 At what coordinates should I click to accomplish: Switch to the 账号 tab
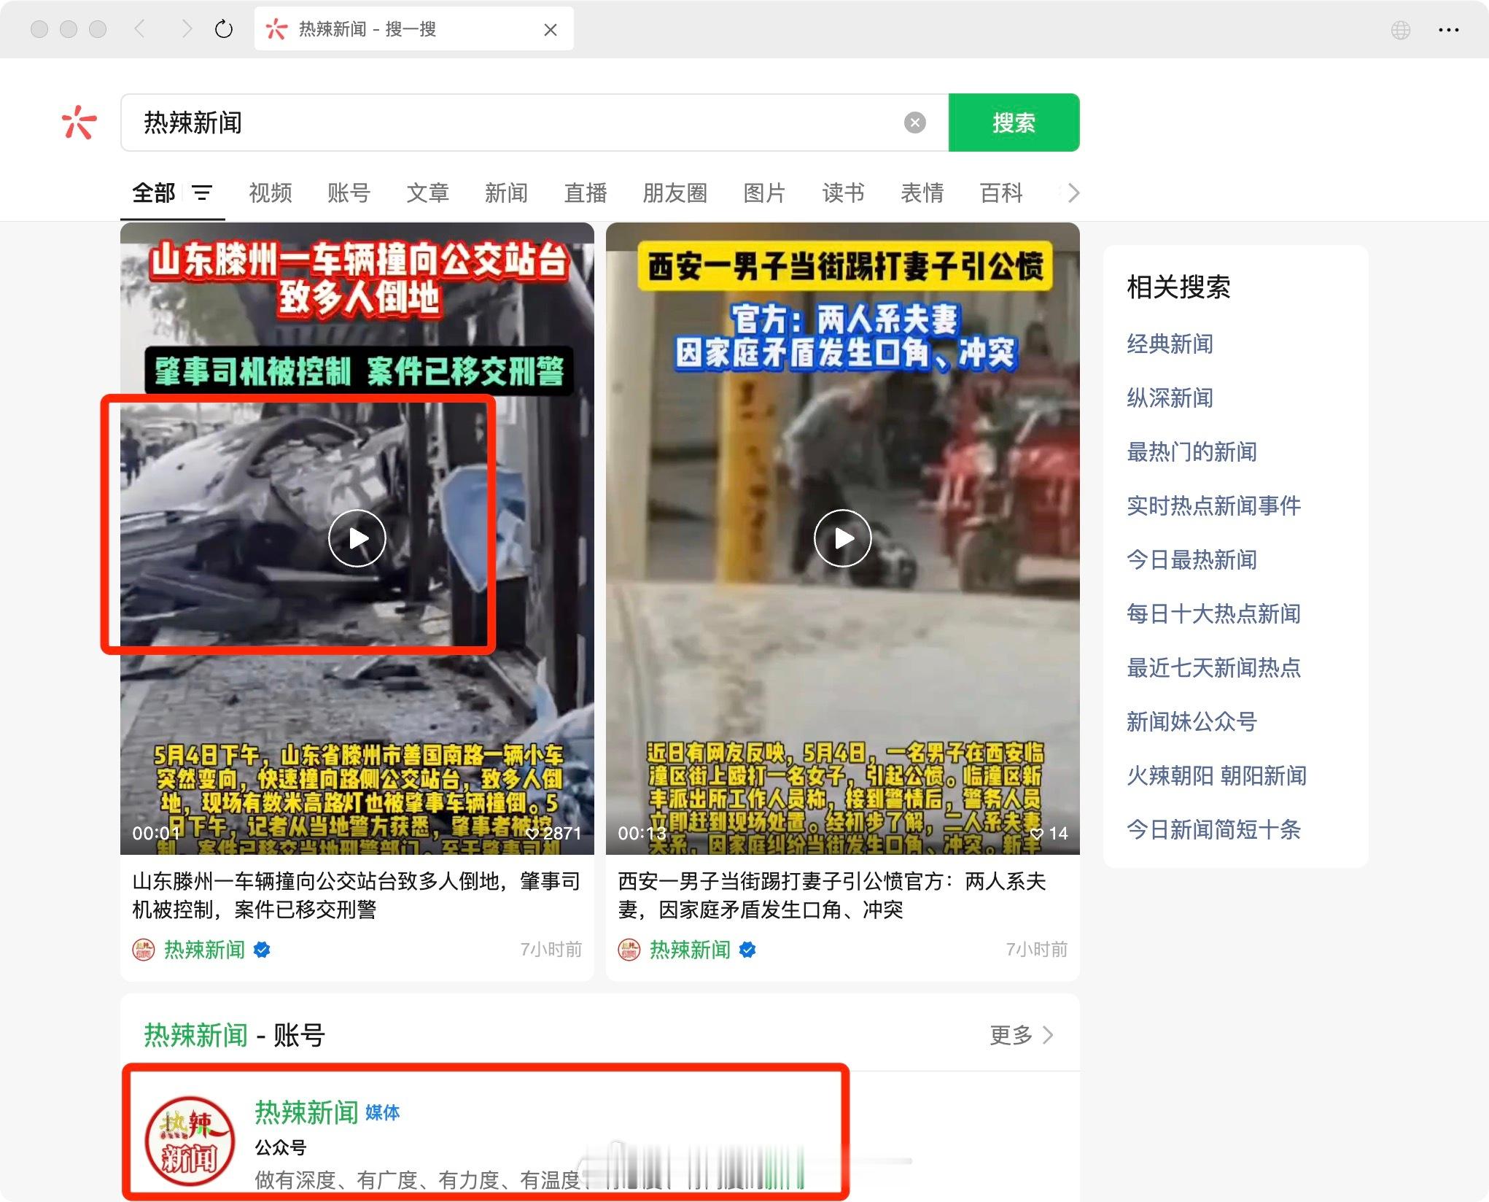coord(349,193)
